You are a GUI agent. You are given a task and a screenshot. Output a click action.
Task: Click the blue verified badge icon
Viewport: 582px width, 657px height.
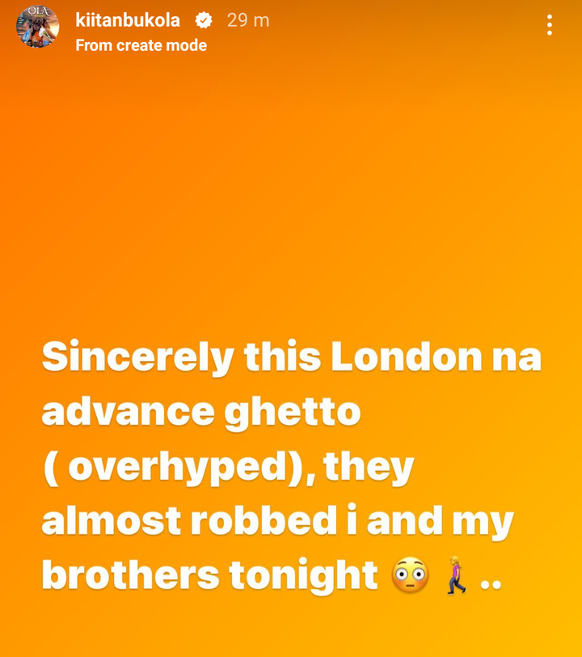pos(204,20)
